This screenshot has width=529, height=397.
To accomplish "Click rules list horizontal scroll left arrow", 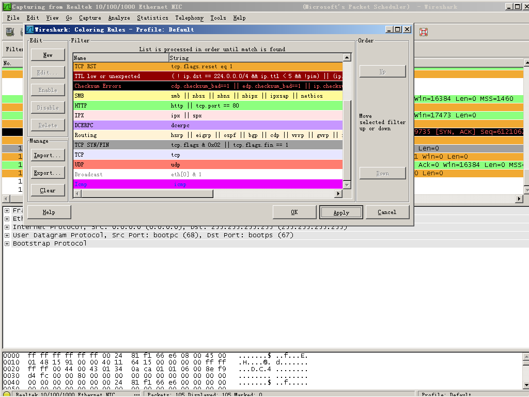I will tap(77, 193).
